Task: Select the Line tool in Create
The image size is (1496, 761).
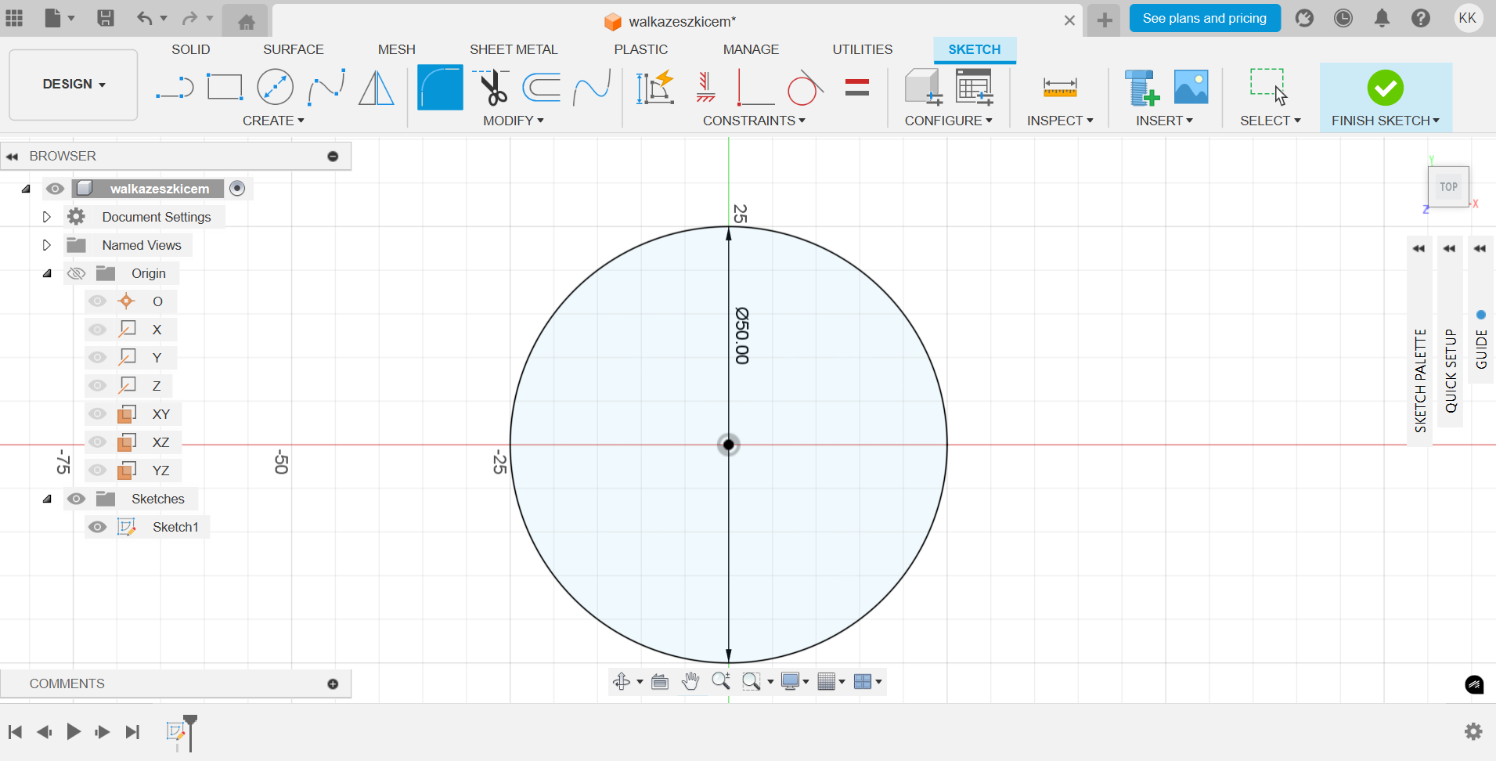Action: click(x=175, y=87)
